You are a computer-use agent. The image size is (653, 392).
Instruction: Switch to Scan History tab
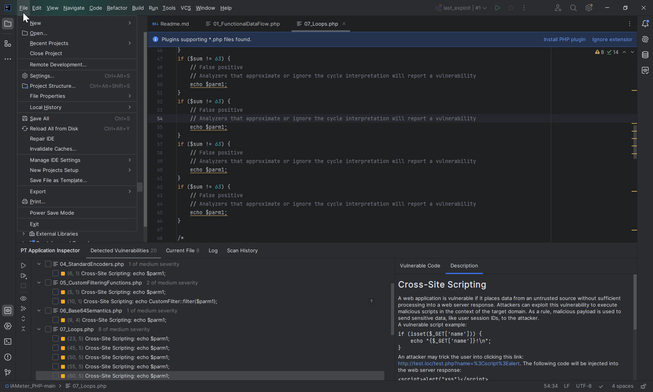(x=242, y=250)
